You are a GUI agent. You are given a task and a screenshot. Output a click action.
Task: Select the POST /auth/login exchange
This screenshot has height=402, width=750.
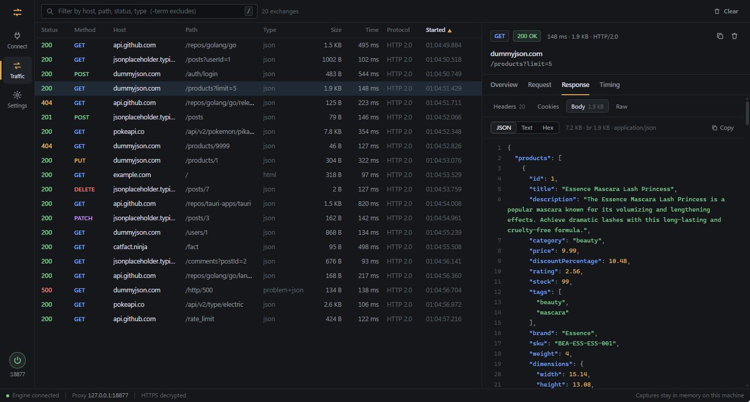[258, 74]
